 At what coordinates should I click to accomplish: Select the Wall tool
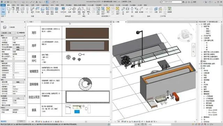9,10
